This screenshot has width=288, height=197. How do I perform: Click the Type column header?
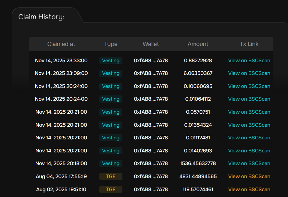[111, 44]
